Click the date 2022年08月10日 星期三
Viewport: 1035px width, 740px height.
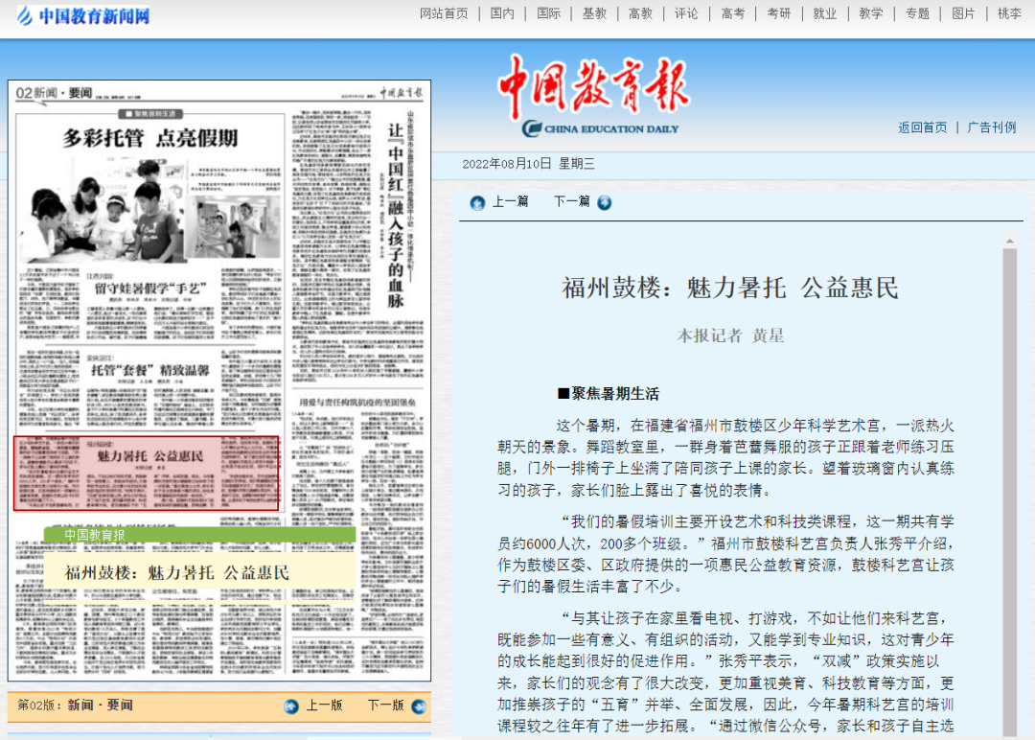coord(528,164)
